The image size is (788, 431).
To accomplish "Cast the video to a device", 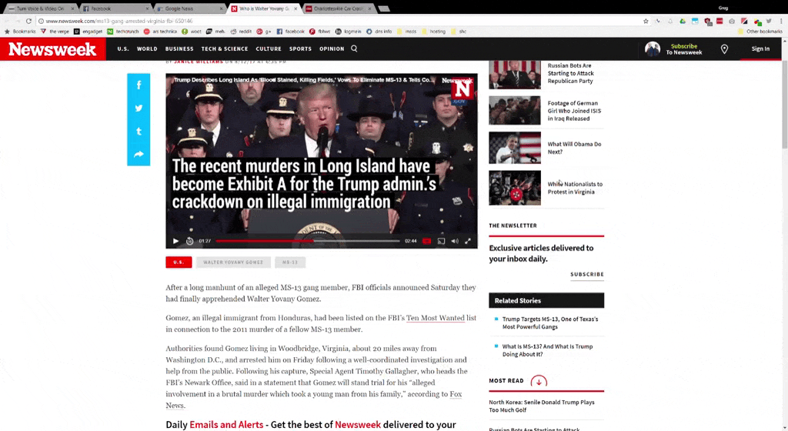I will click(441, 241).
